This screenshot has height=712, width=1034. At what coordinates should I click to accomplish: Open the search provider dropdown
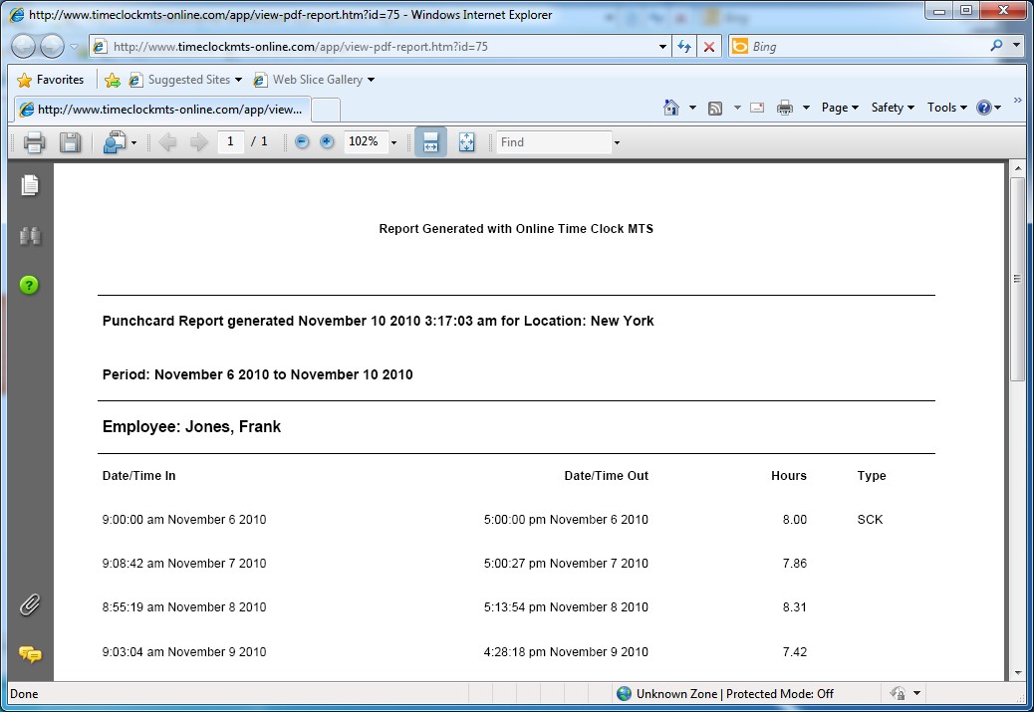pyautogui.click(x=1016, y=46)
